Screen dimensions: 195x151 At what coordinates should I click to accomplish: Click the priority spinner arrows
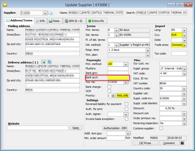pyautogui.click(x=113, y=96)
